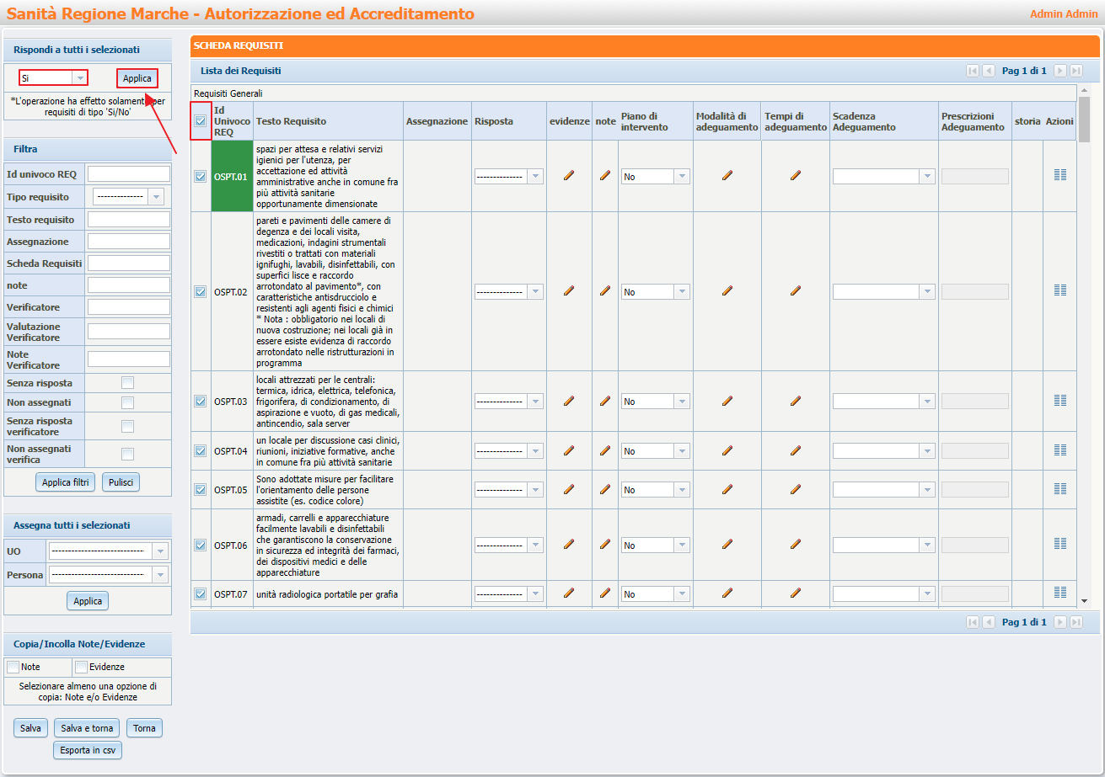Screen dimensions: 1105x777
Task: Click the requisiti table vertical scrollbar thumb
Action: tap(1084, 119)
